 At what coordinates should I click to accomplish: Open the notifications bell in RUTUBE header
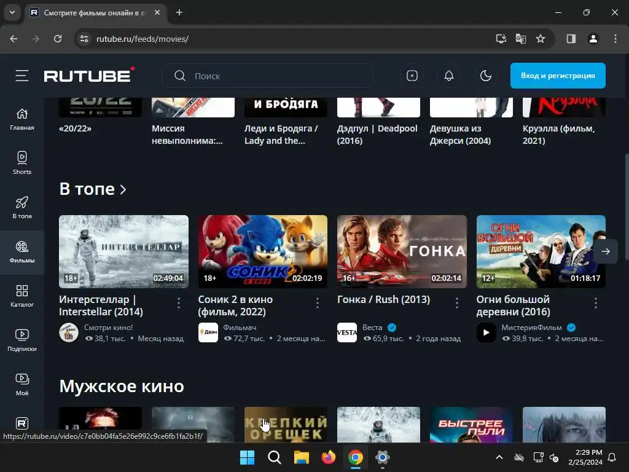tap(449, 76)
